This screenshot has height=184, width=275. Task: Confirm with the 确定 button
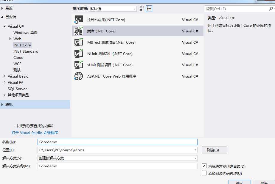240,182
